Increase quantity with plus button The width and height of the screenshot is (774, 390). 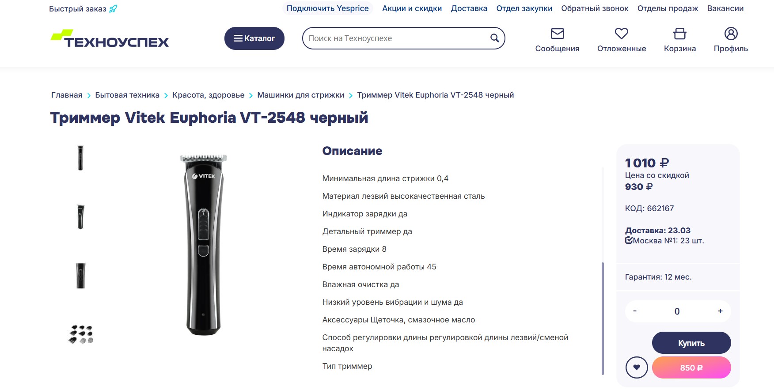[720, 311]
